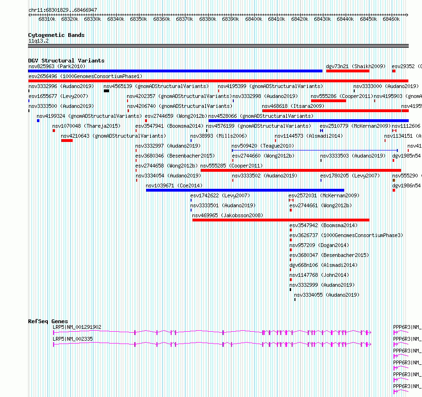422x397 pixels.
Task: Open esv1655677 (Levy2007) variant label
Action: pos(58,96)
